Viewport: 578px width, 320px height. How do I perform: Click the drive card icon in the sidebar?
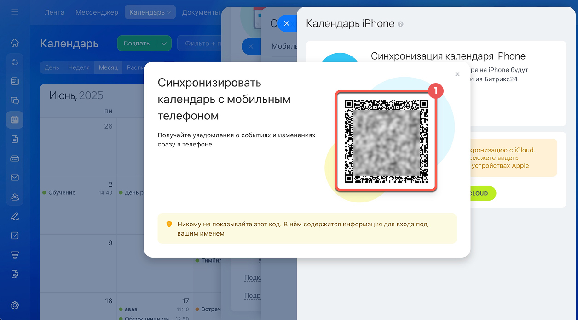[x=15, y=158]
